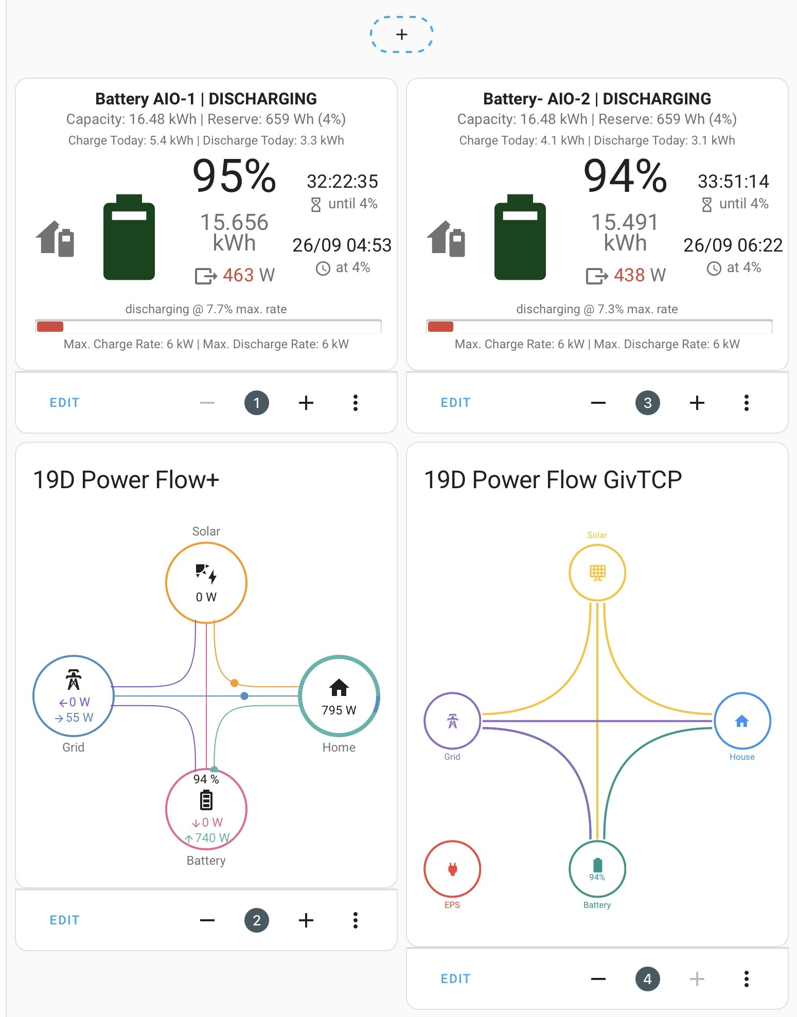
Task: Decrease position of Power Flow+ card
Action: point(207,920)
